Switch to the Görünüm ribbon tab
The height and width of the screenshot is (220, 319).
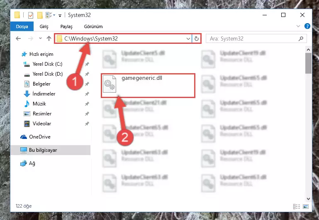[93, 26]
